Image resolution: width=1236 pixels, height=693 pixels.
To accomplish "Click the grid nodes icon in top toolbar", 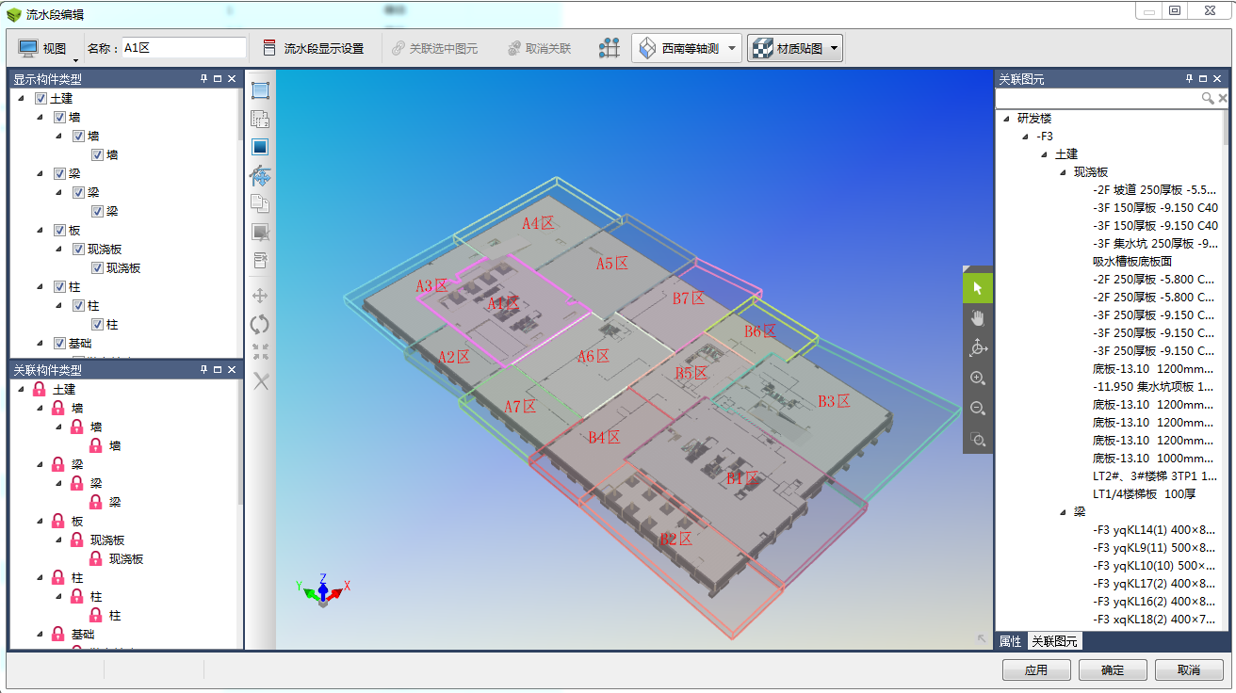I will click(610, 48).
